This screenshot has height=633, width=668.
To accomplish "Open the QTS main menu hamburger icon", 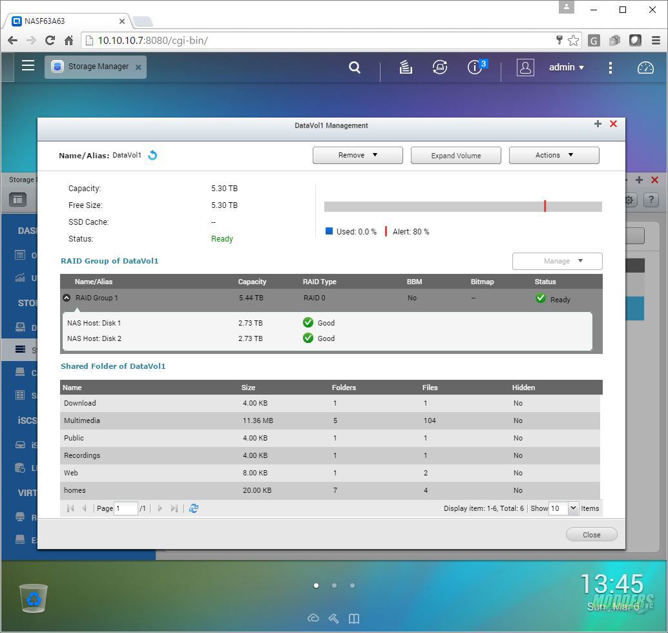I will pyautogui.click(x=28, y=66).
